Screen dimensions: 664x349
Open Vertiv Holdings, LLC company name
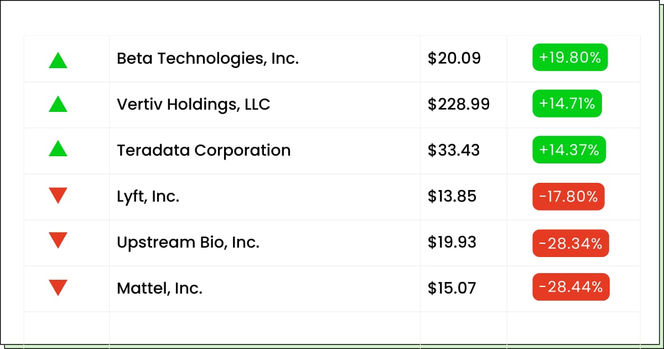point(193,104)
